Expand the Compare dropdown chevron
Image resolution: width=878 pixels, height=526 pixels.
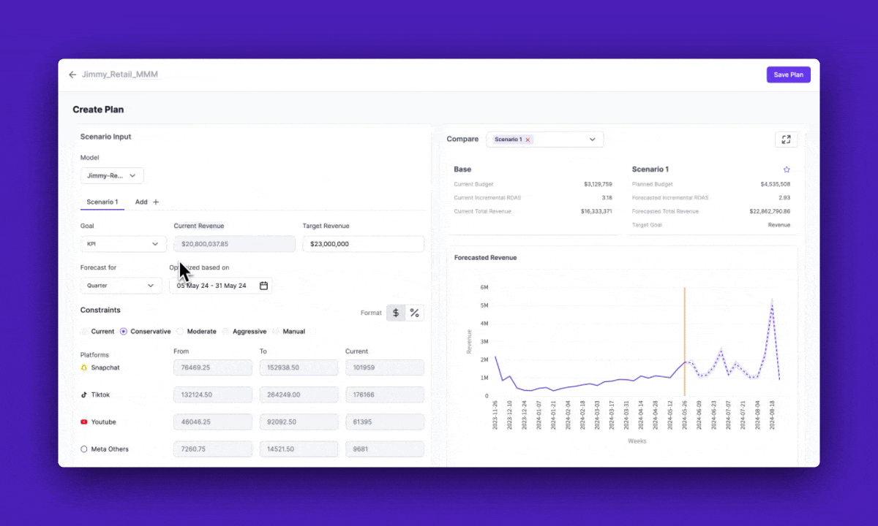click(x=593, y=140)
